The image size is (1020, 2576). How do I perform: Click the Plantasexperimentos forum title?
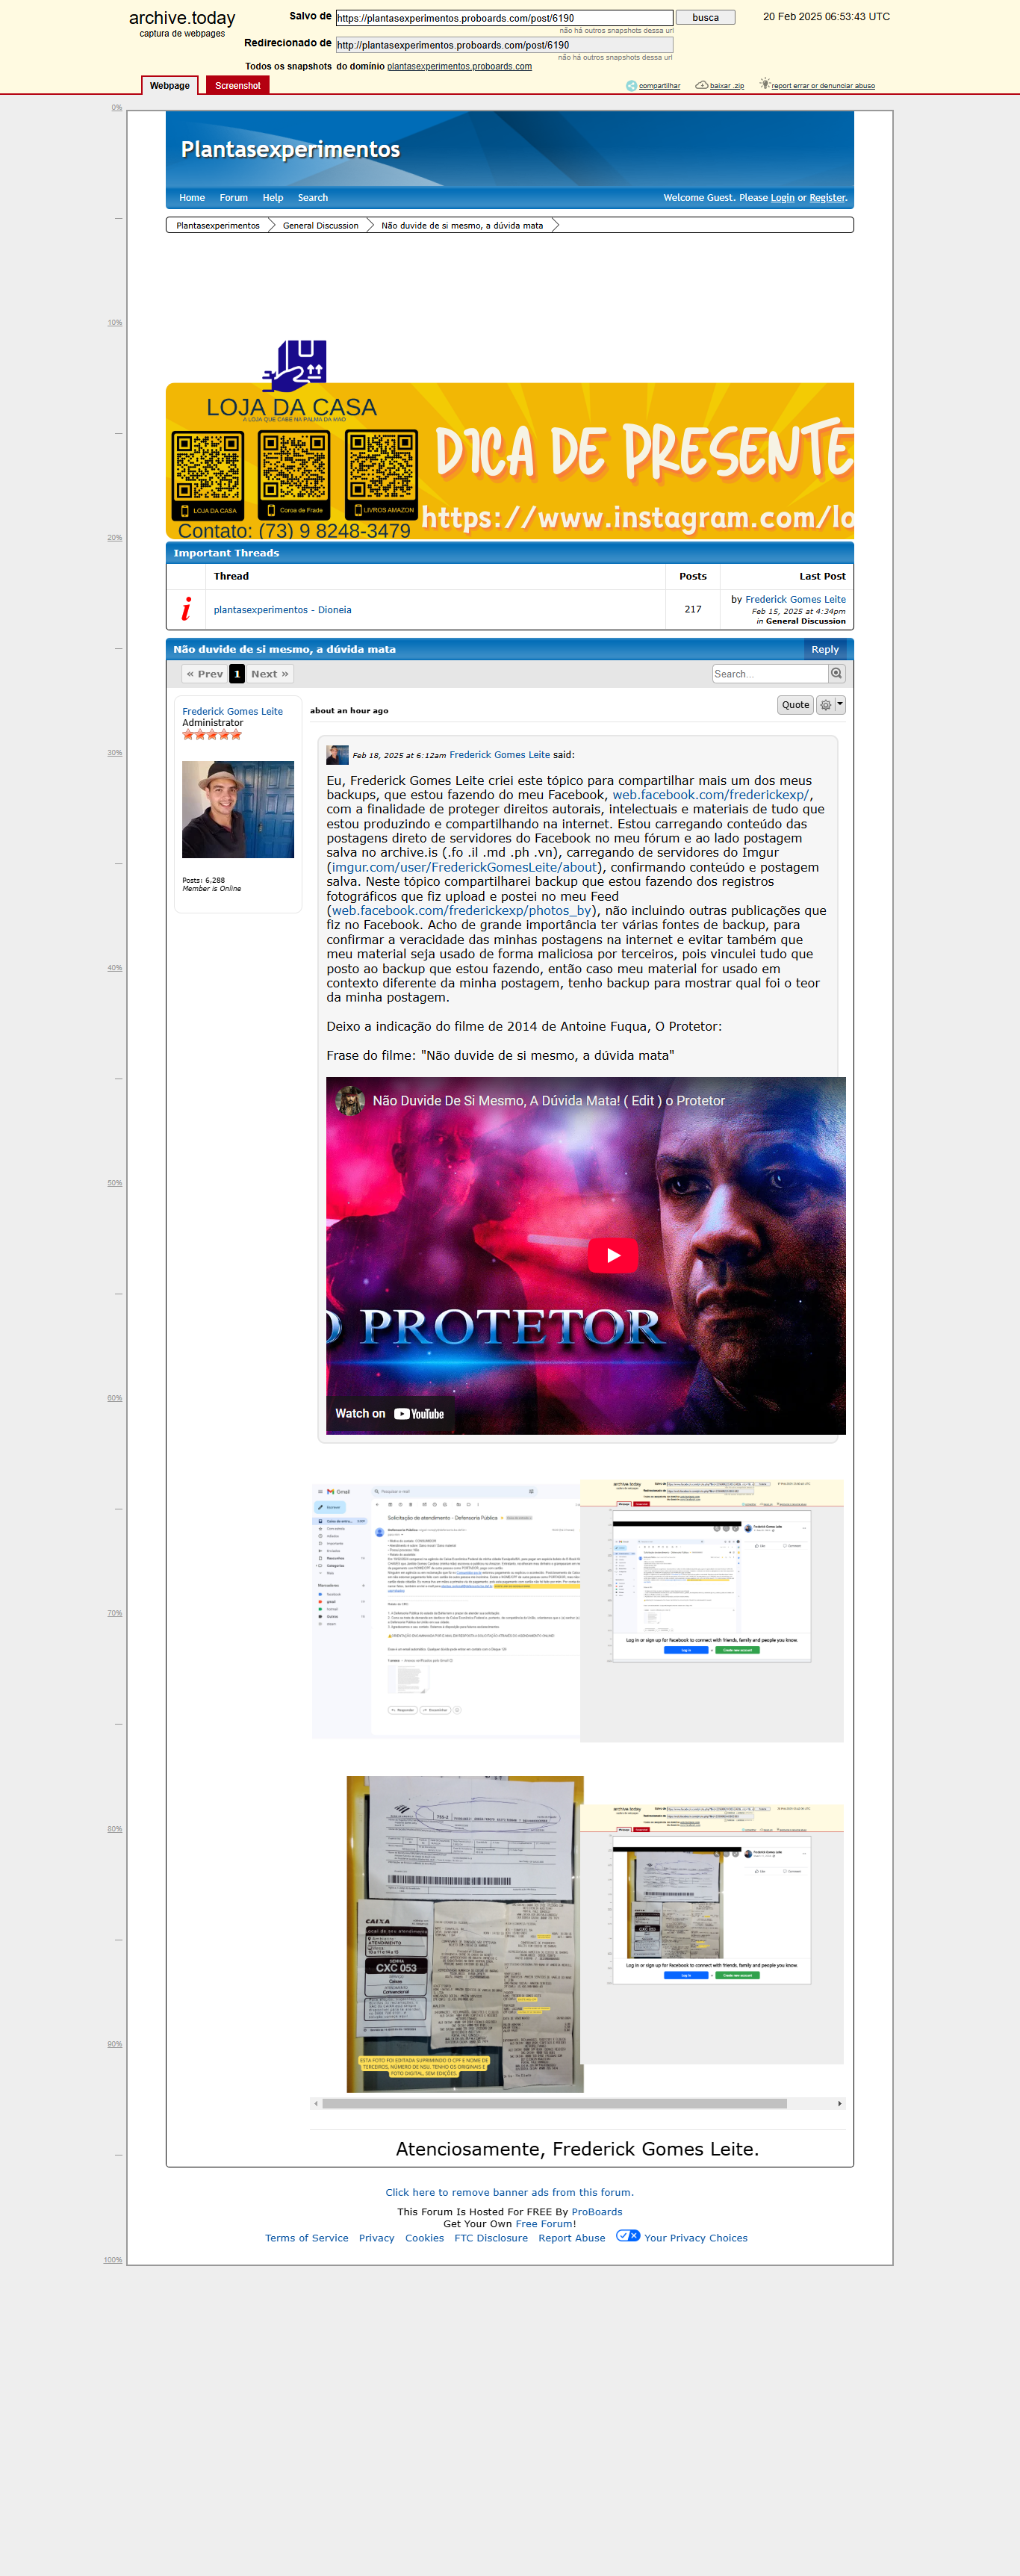coord(290,149)
